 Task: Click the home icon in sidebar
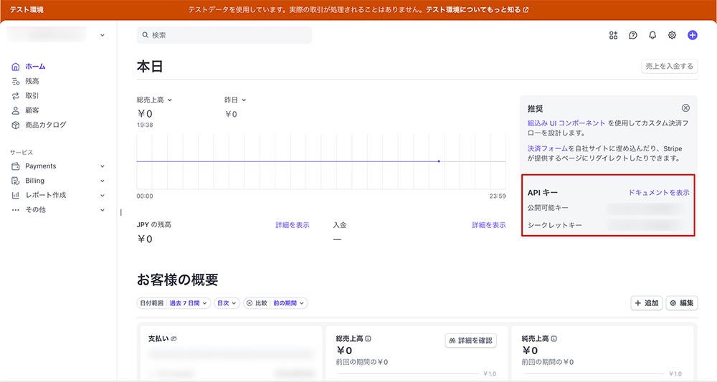click(16, 67)
